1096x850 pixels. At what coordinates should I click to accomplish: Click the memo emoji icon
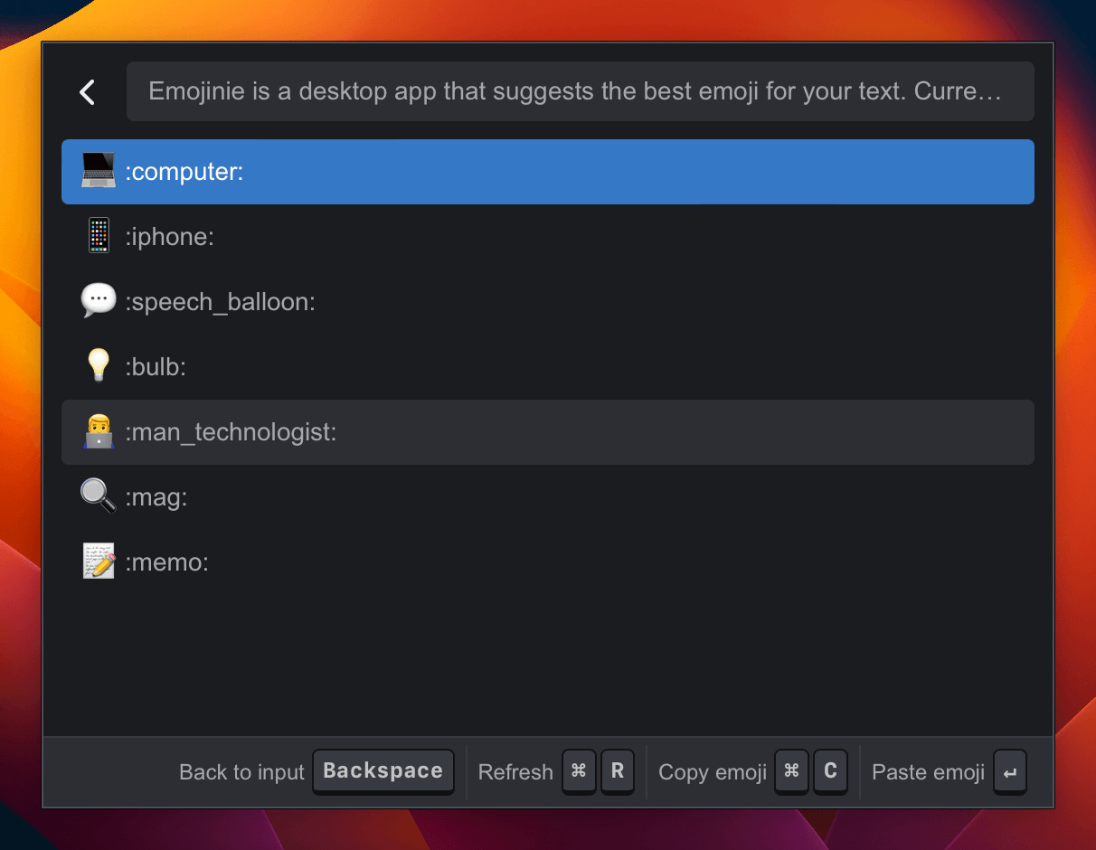(98, 562)
